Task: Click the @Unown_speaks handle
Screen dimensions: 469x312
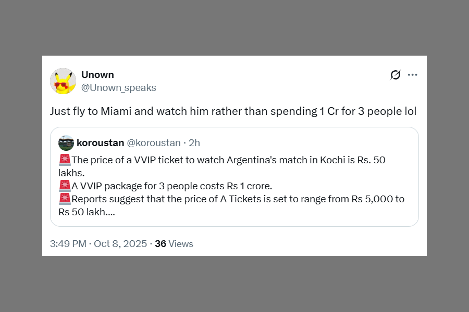Action: coord(118,88)
